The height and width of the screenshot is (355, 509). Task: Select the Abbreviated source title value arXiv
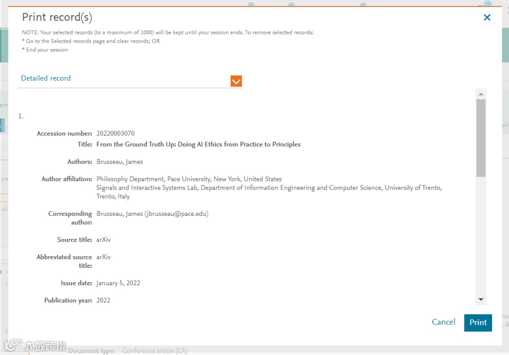(104, 257)
